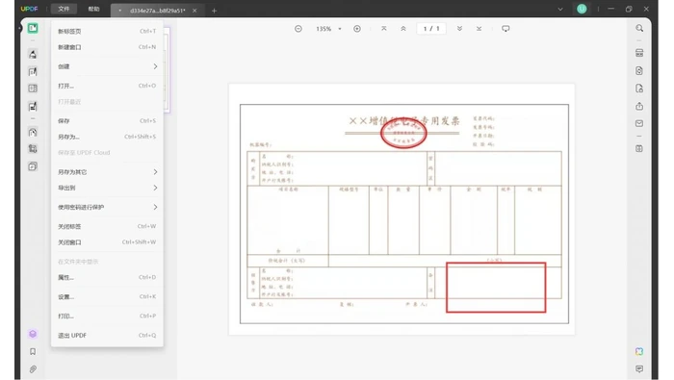Image resolution: width=674 pixels, height=380 pixels.
Task: Click the 帮助 menu
Action: [x=93, y=9]
